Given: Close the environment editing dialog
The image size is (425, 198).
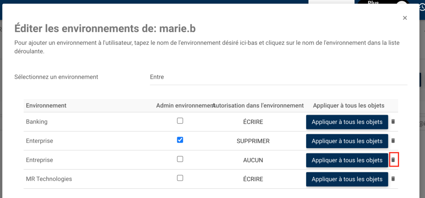Looking at the screenshot, I should (405, 18).
